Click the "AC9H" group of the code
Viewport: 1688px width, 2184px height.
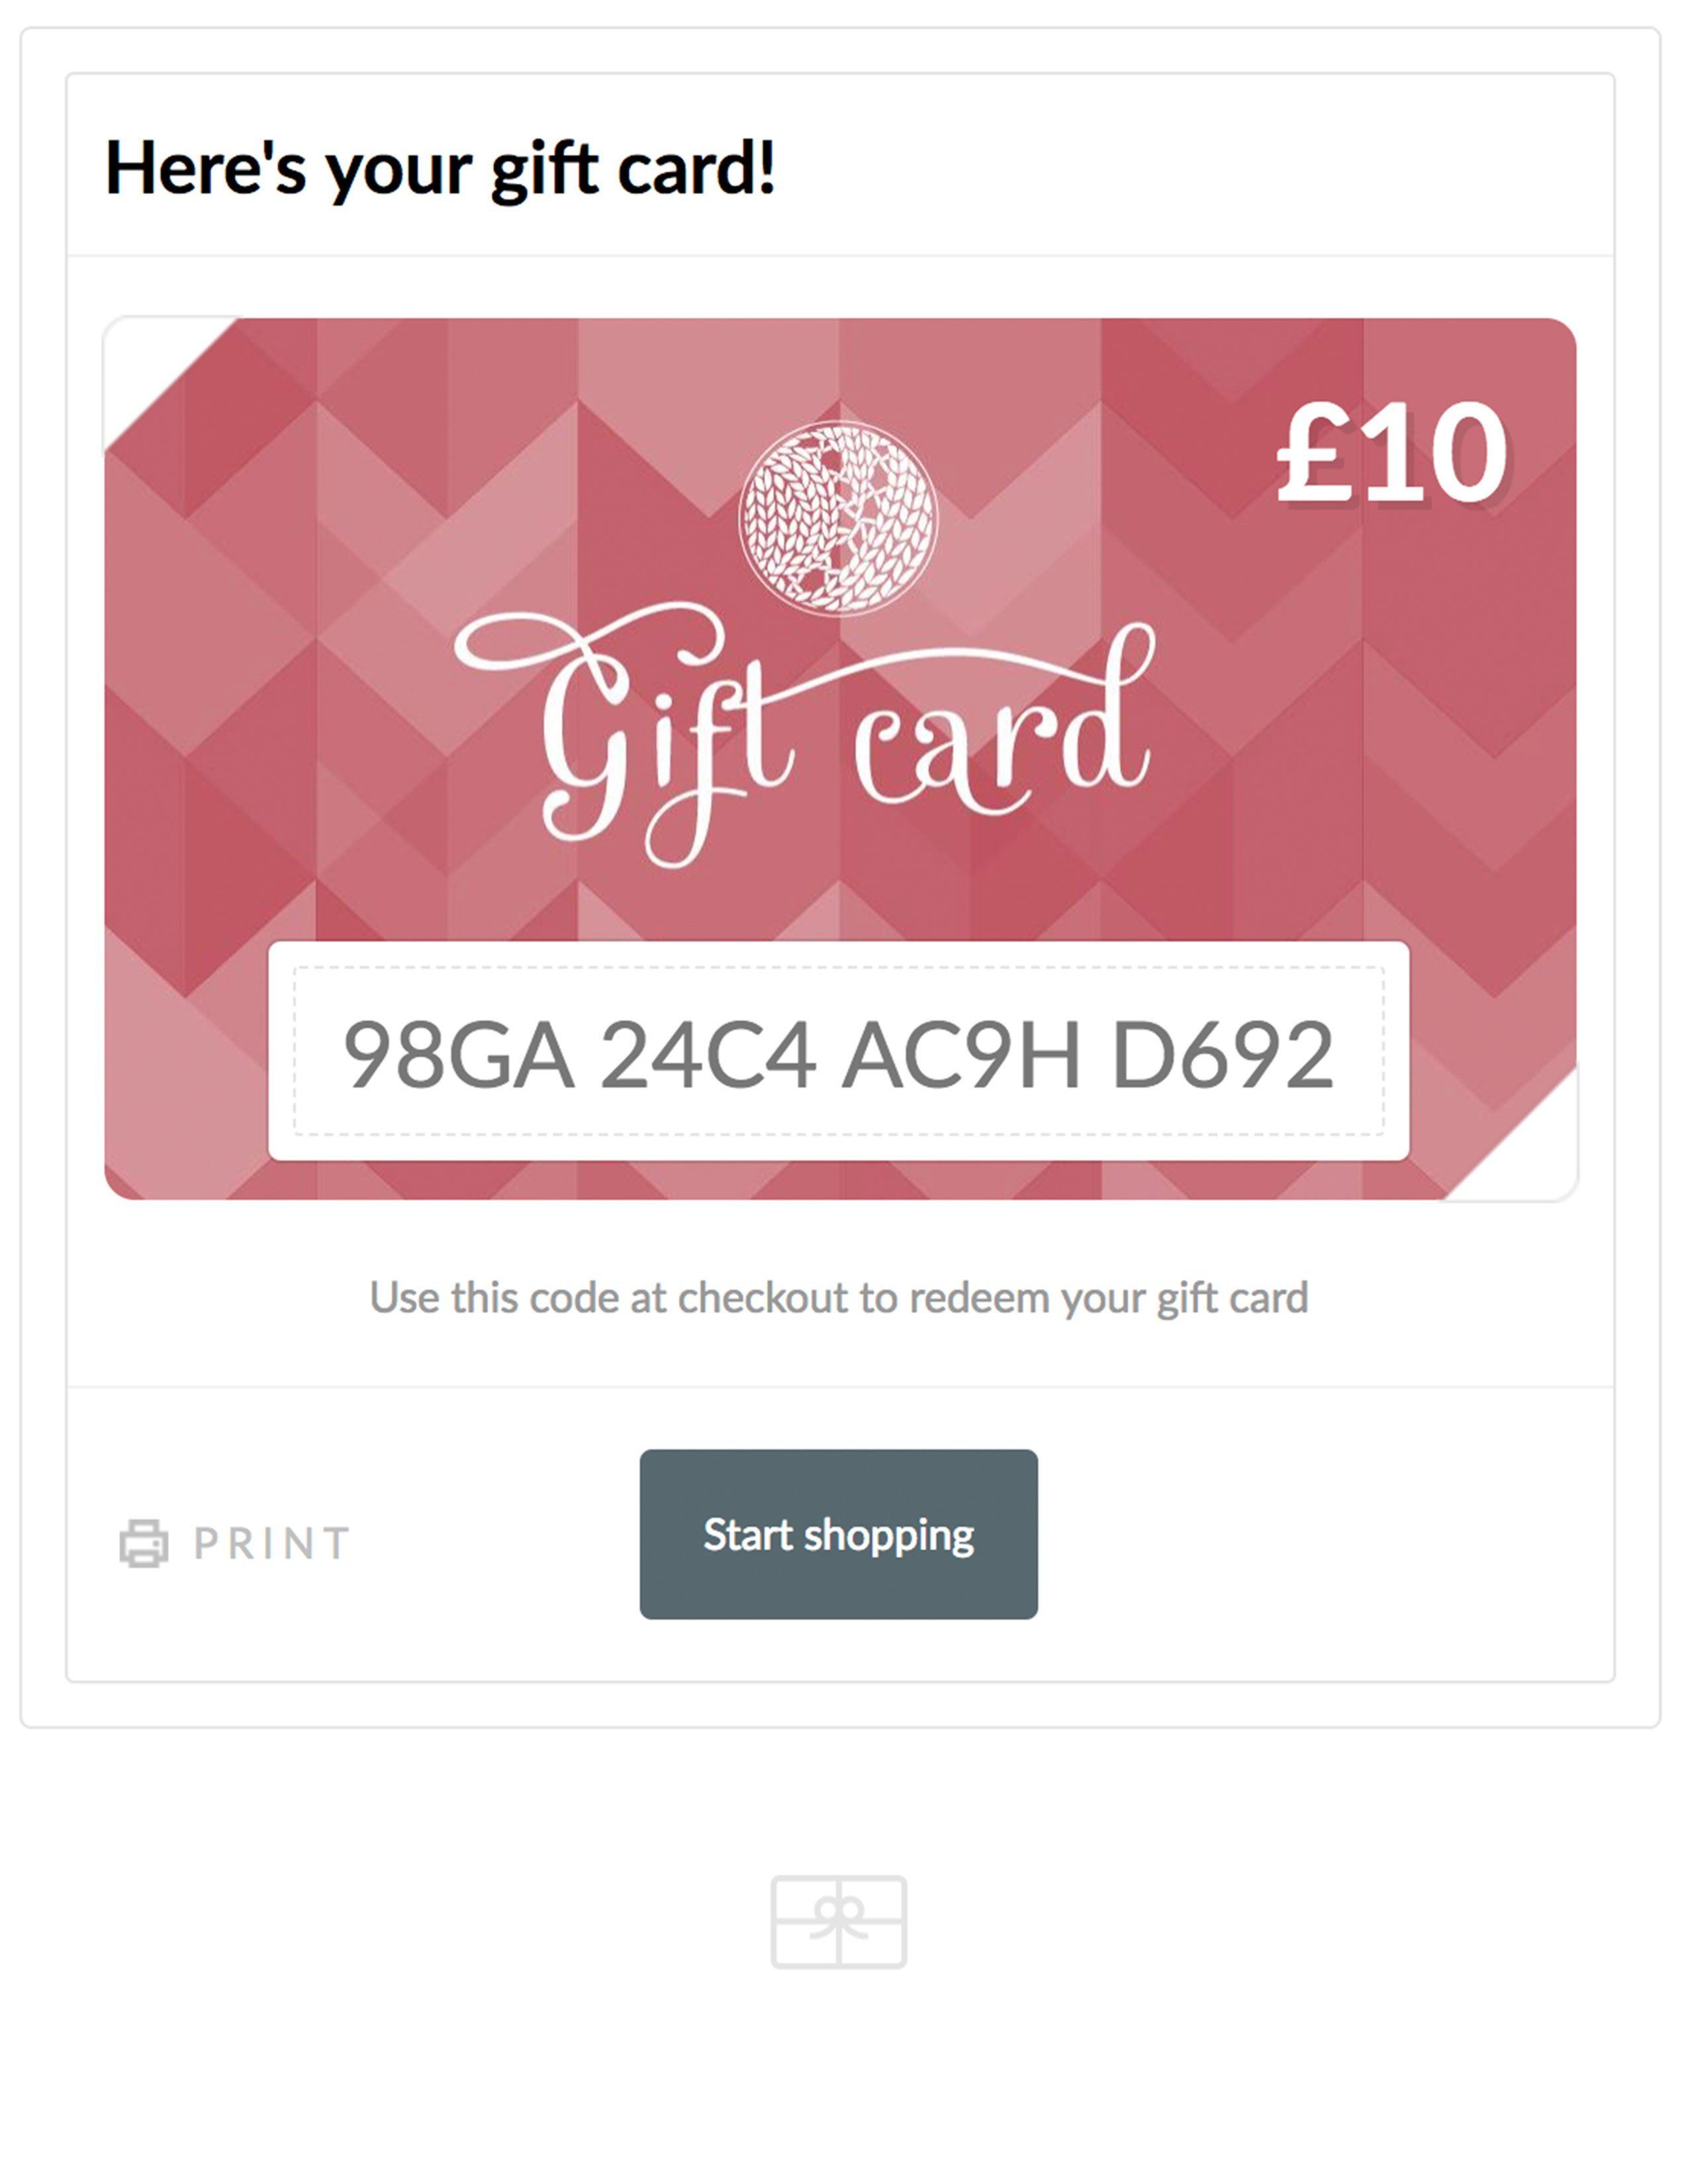pos(961,1054)
